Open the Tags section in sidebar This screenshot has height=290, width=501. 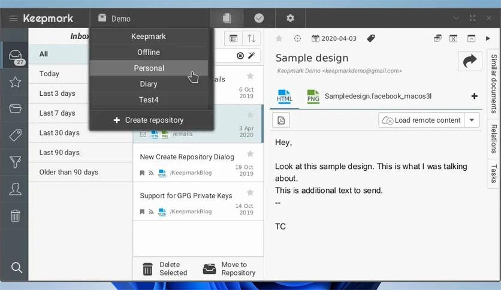(x=15, y=135)
